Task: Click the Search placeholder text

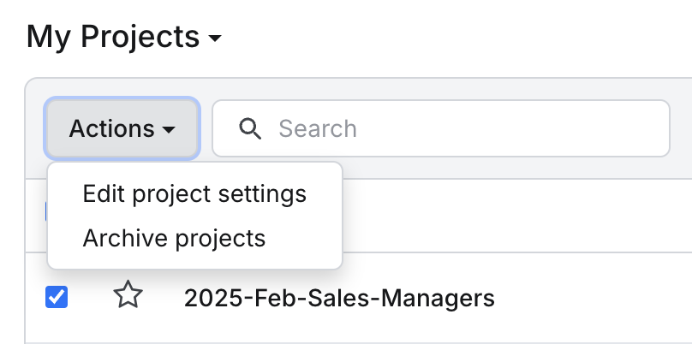Action: coord(318,128)
